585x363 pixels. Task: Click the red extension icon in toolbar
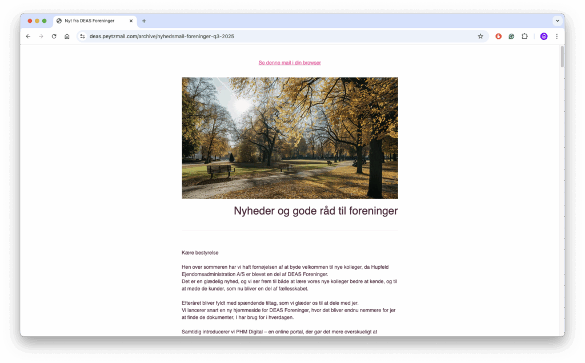[498, 37]
